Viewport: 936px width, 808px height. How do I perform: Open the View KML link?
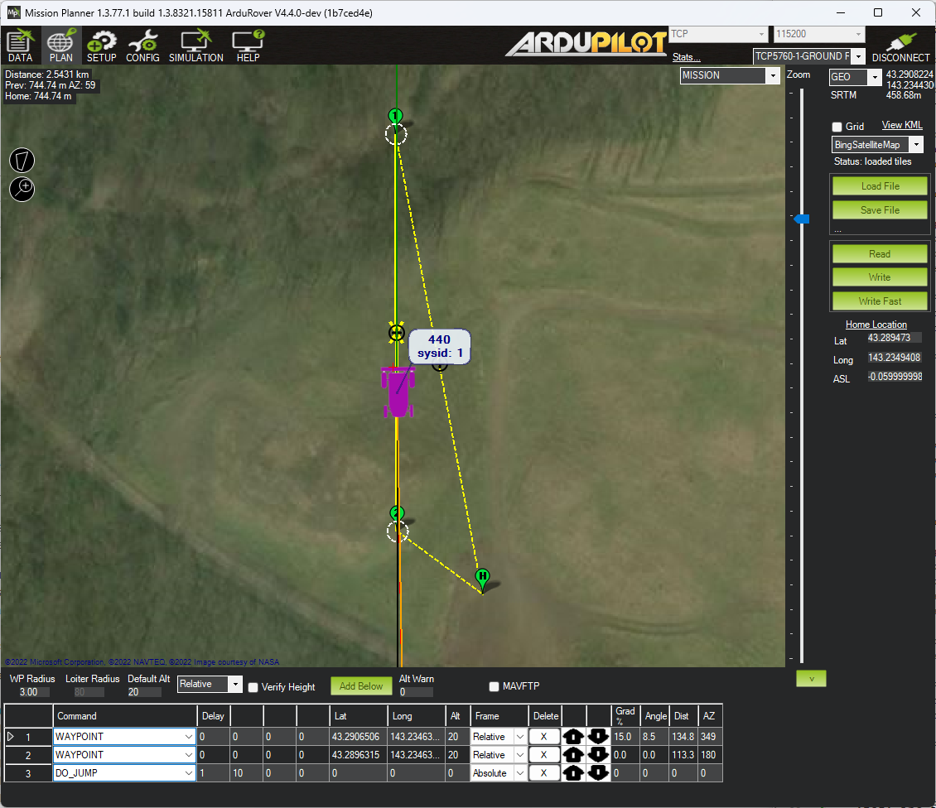[901, 125]
